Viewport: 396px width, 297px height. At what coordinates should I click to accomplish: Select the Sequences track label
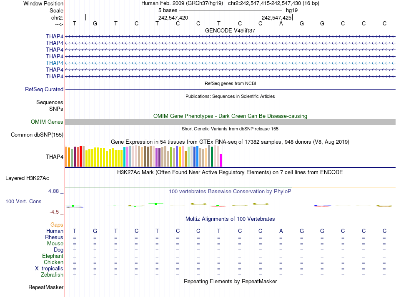click(x=50, y=102)
